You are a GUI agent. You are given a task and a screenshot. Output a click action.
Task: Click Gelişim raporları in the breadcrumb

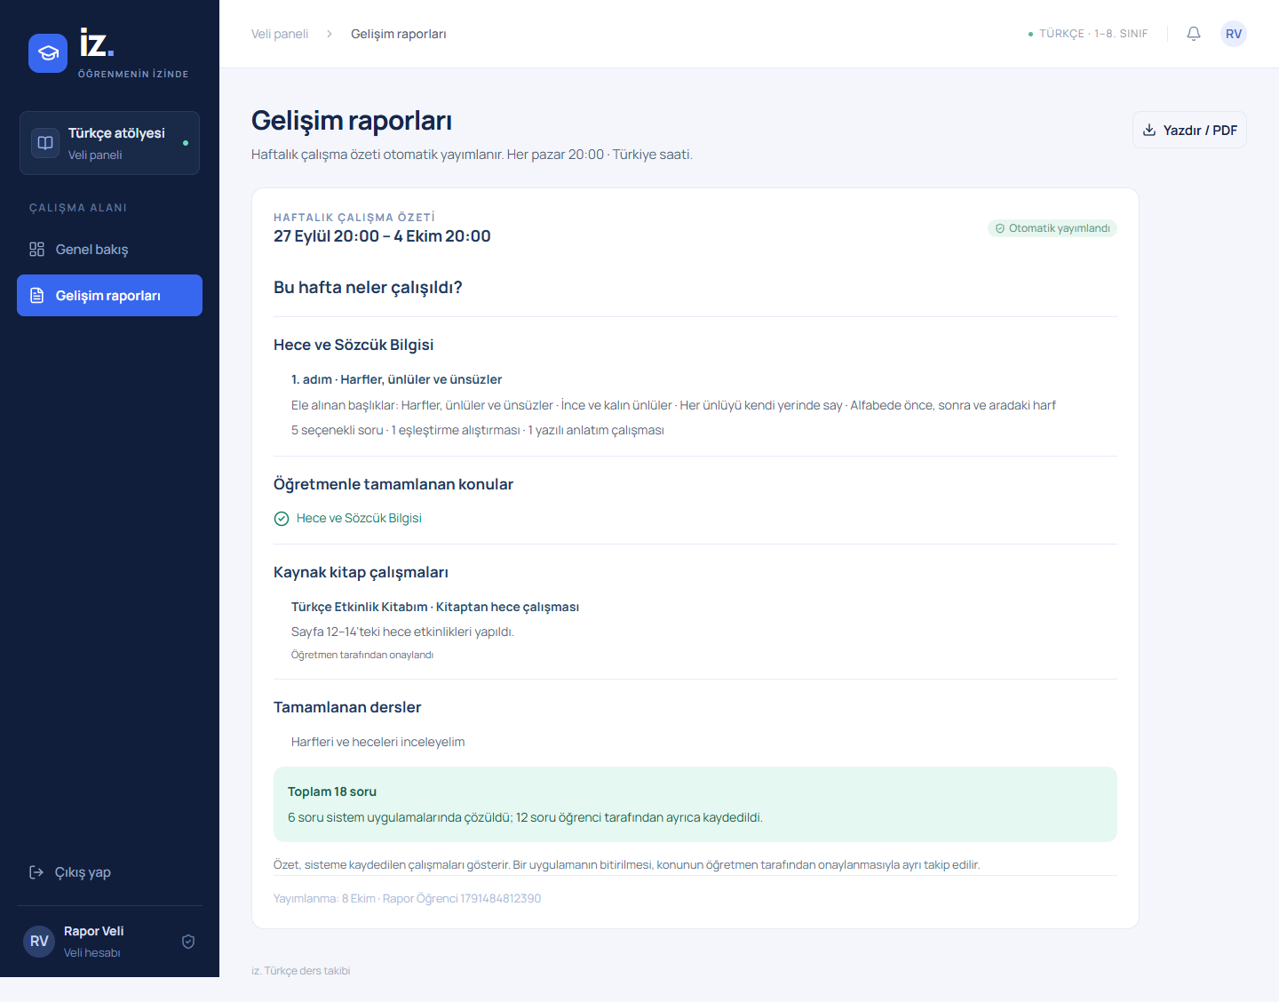[399, 34]
